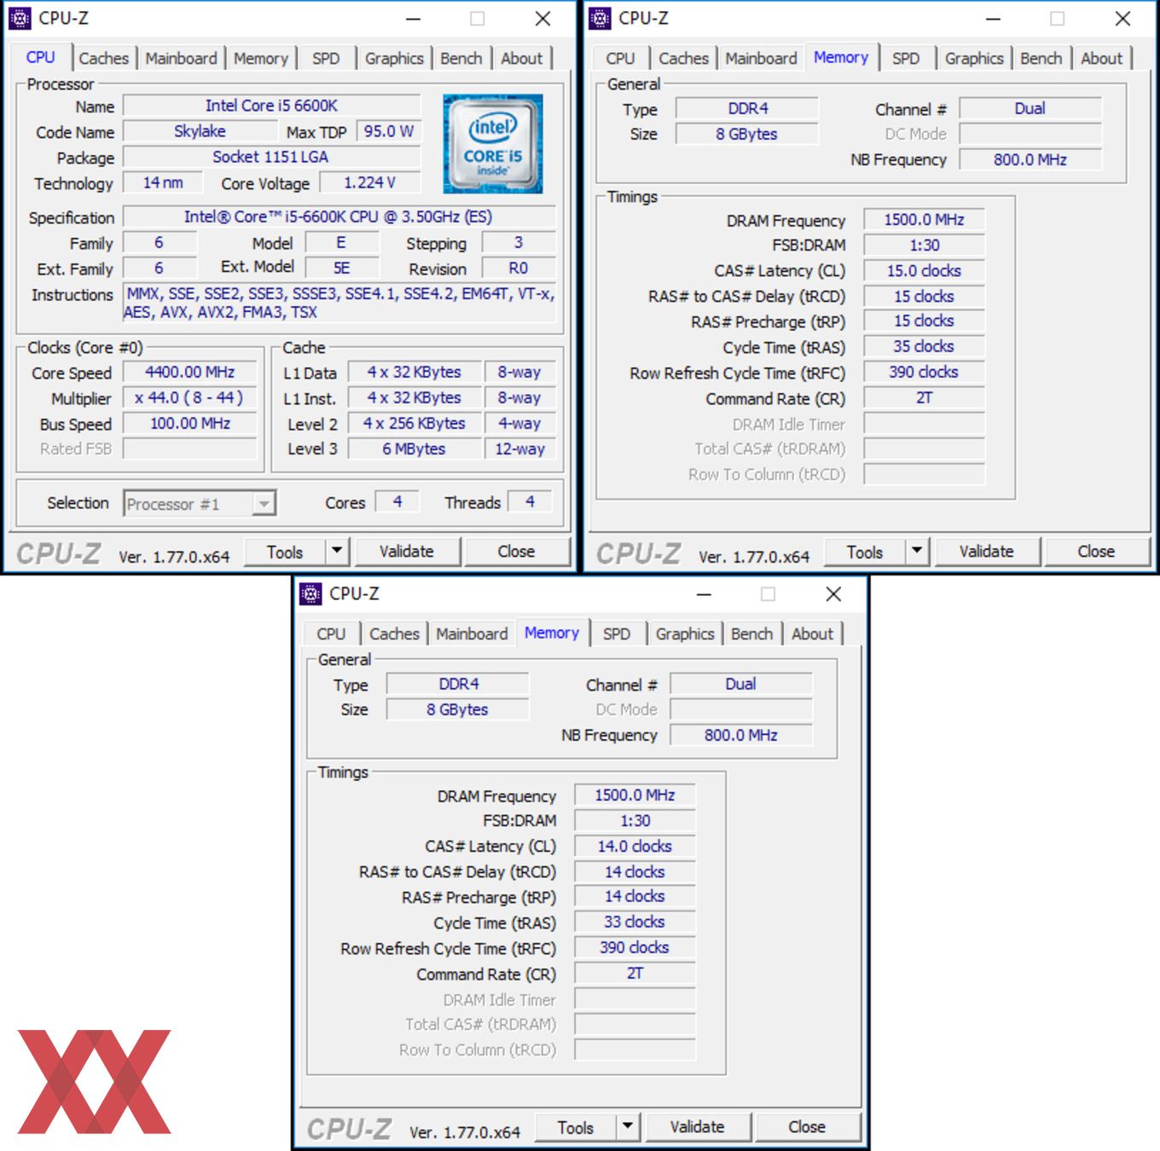Click the Code Name value Skylake
The height and width of the screenshot is (1151, 1160).
pos(200,131)
